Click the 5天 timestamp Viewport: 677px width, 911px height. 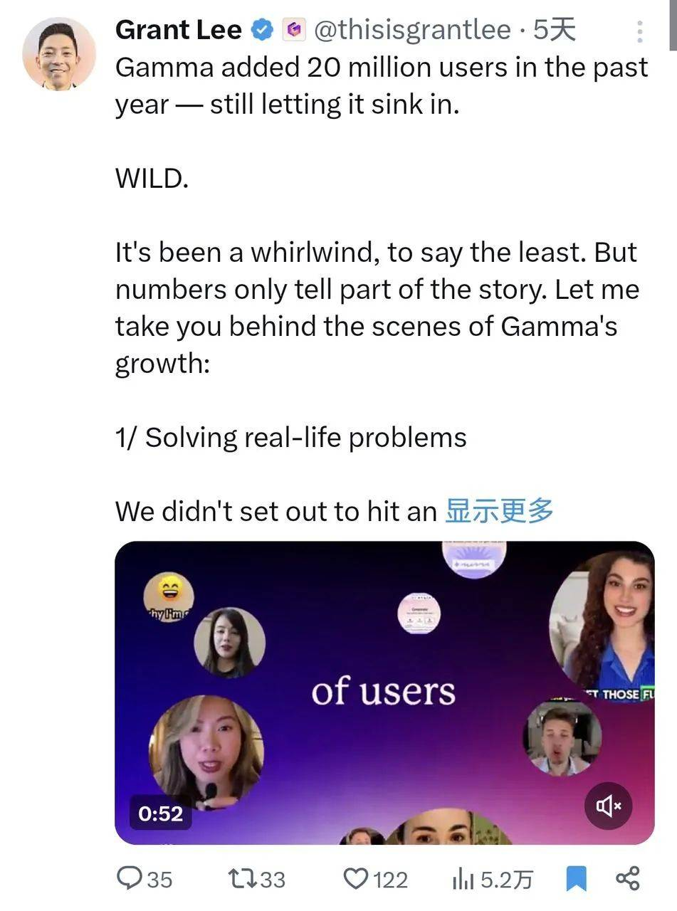tap(555, 30)
